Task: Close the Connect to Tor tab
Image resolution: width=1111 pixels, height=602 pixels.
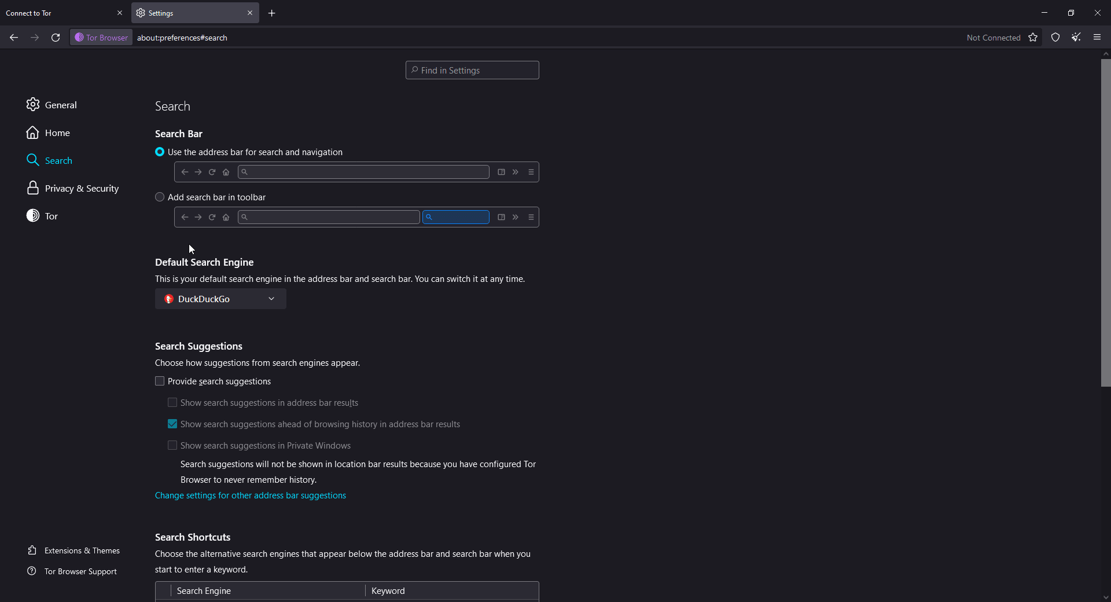Action: (120, 13)
